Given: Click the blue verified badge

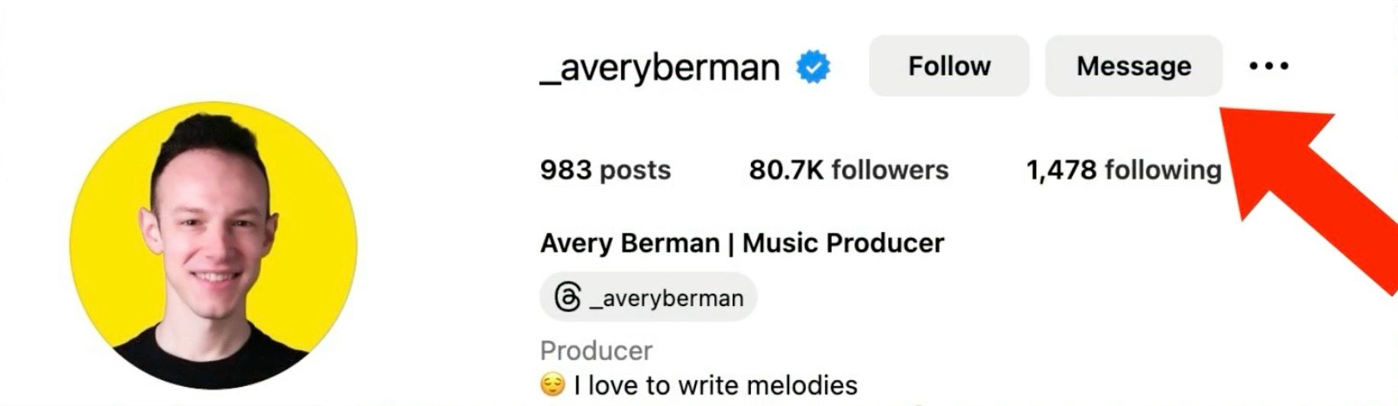Looking at the screenshot, I should coord(813,67).
